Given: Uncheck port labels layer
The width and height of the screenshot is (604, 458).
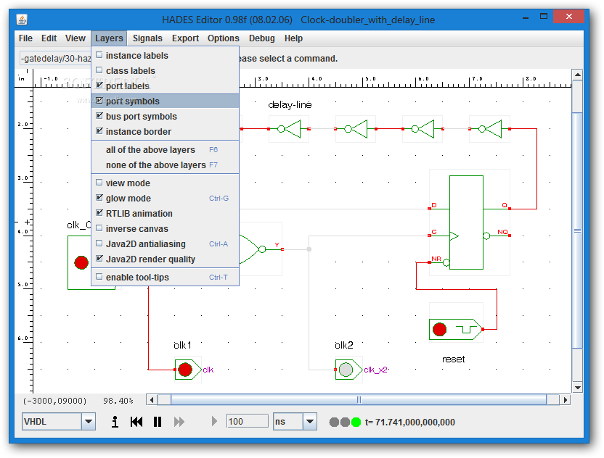Looking at the screenshot, I should [x=166, y=86].
